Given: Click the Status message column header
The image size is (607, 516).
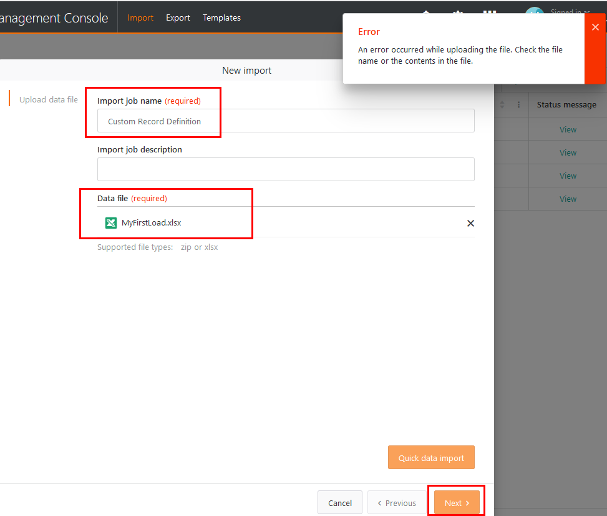Looking at the screenshot, I should click(566, 105).
